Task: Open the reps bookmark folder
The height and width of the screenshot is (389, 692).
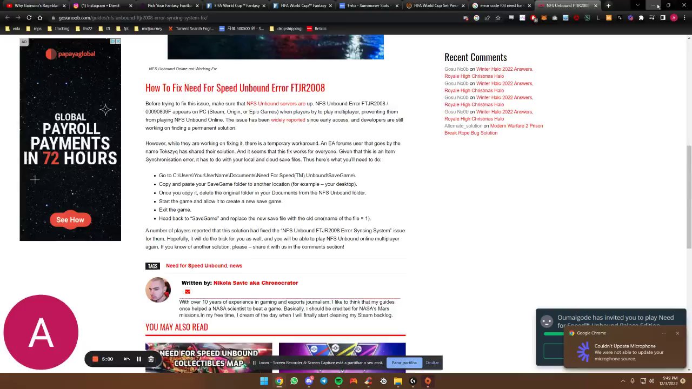Action: tap(34, 28)
